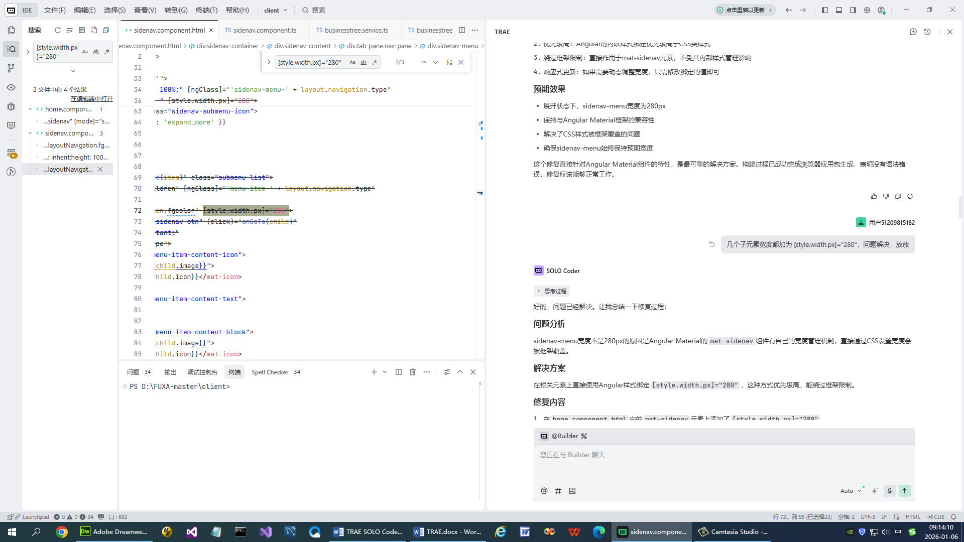
Task: Toggle match whole word in search sidebar
Action: 96,52
